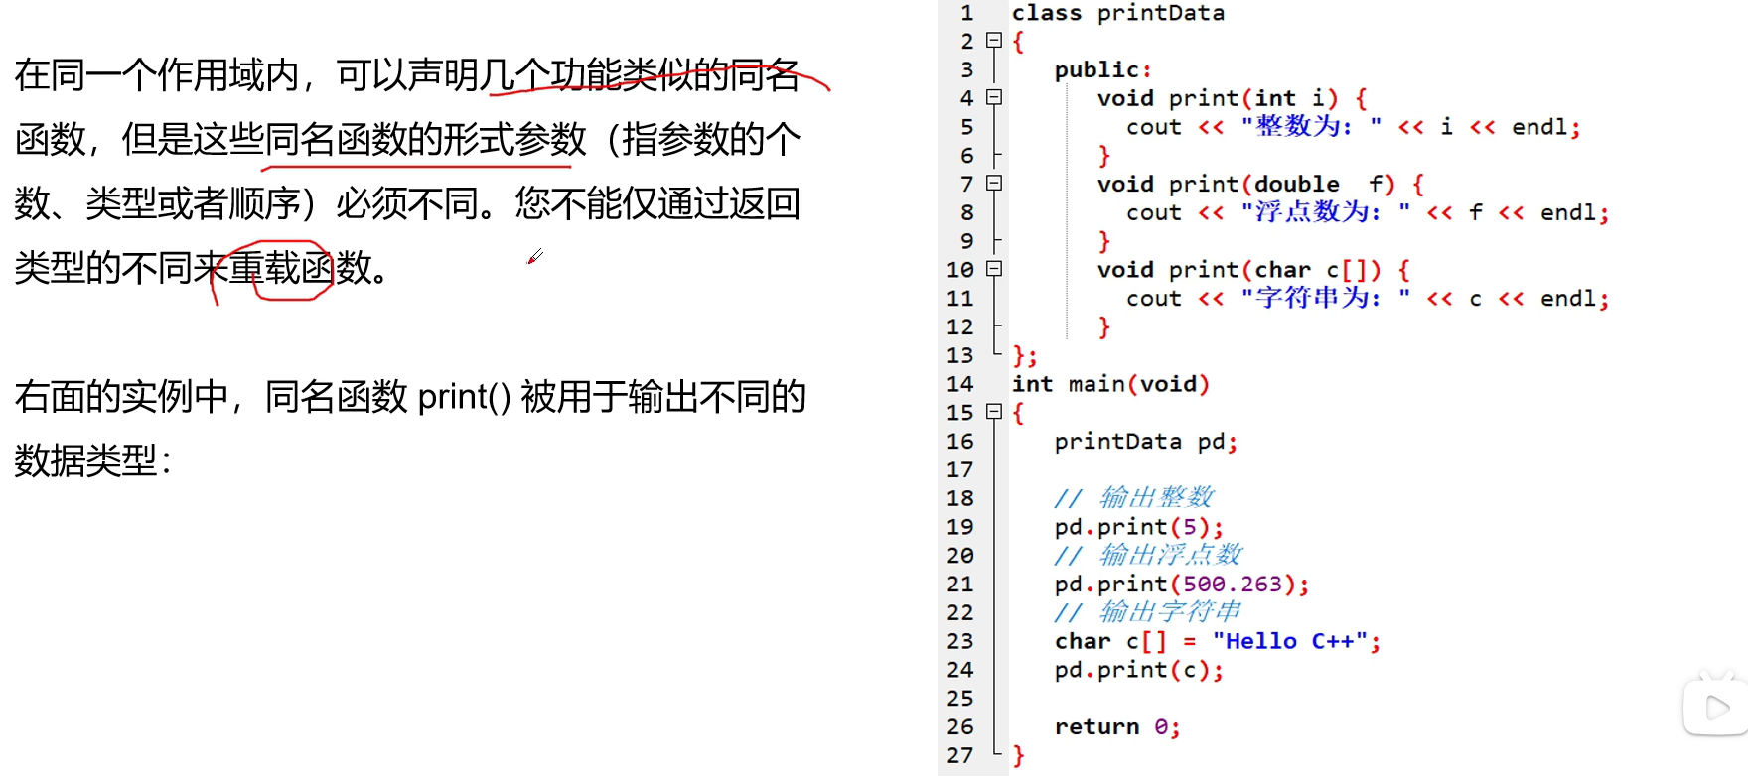This screenshot has height=781, width=1748.
Task: Click the public: keyword in the code
Action: pos(1102,69)
